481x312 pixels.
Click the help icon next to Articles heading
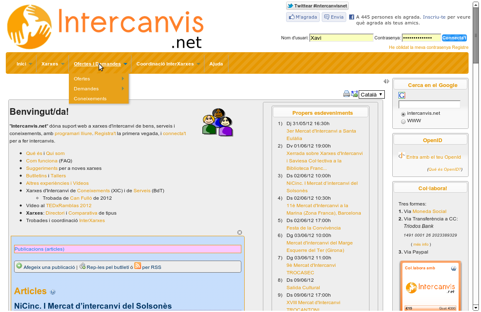[53, 292]
